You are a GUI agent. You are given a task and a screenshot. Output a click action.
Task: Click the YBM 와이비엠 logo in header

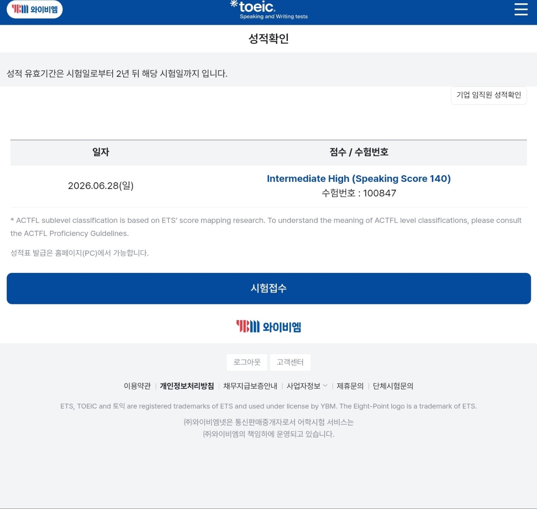pos(35,9)
